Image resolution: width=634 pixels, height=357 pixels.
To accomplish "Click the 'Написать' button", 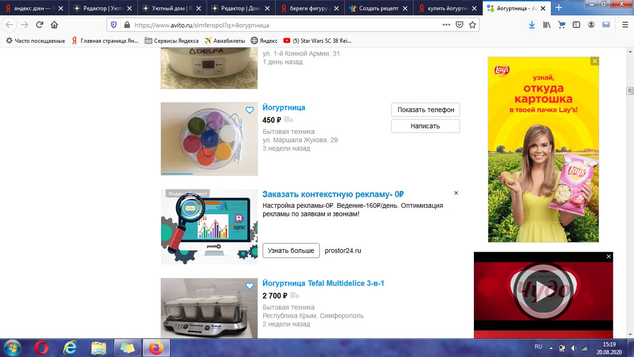I will tap(425, 126).
